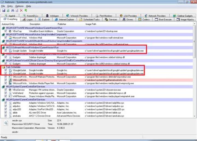This screenshot has height=141, width=197.
Task: Click the VBoxTray entry icon
Action: click(10, 31)
